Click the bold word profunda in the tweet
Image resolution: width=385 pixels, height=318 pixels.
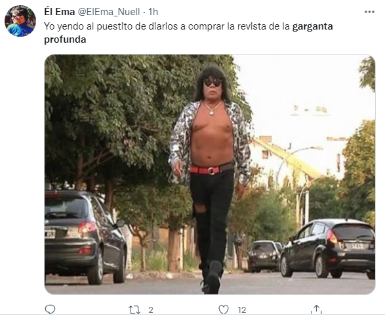pyautogui.click(x=65, y=39)
